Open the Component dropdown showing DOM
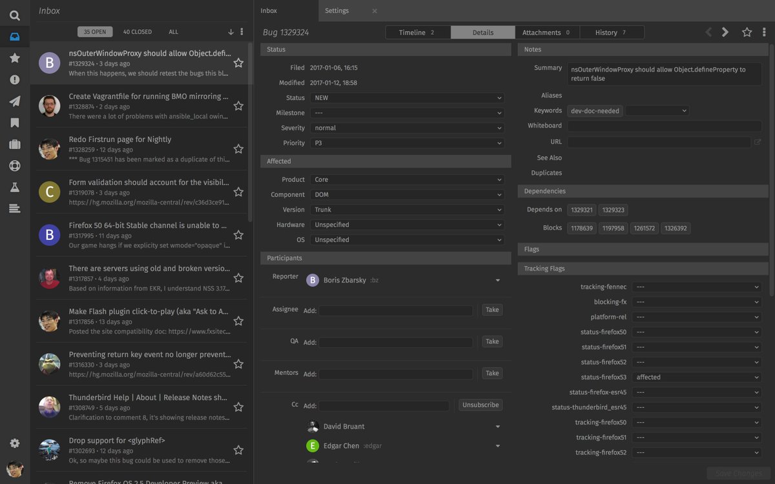The width and height of the screenshot is (775, 484). point(406,194)
